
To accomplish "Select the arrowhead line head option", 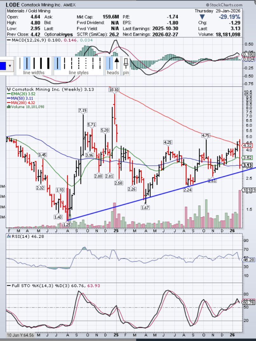I will (x=117, y=63).
